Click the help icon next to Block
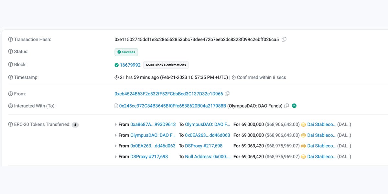 pyautogui.click(x=10, y=64)
